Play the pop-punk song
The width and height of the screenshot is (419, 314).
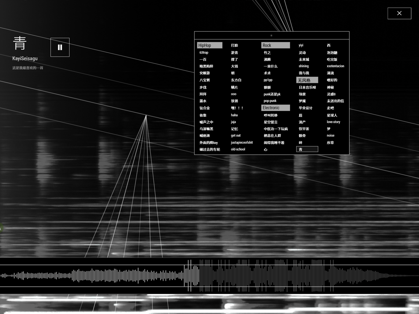point(270,101)
